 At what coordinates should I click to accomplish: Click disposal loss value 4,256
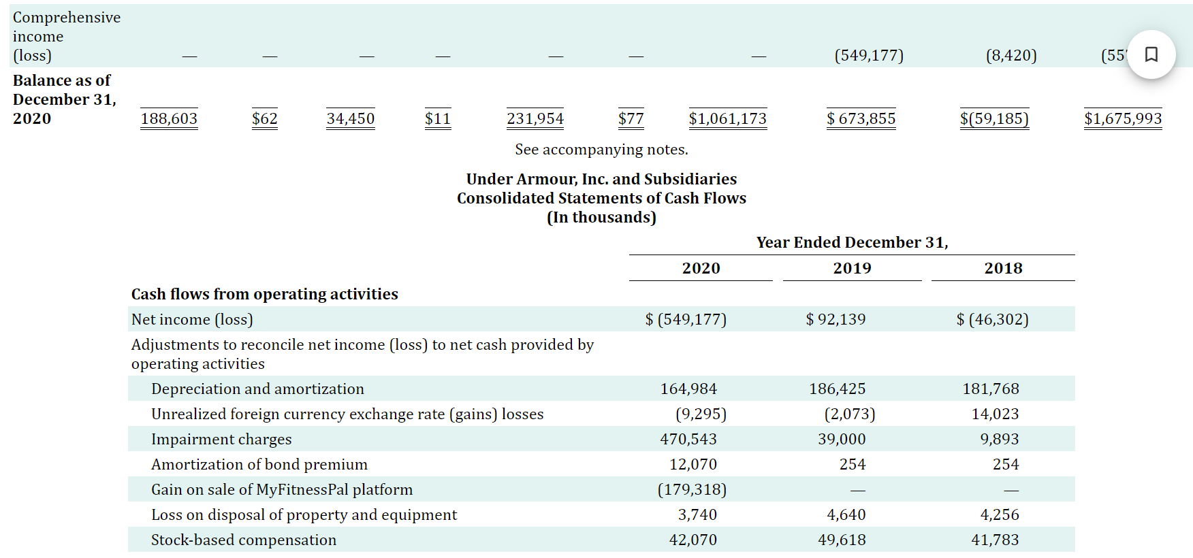[1000, 514]
